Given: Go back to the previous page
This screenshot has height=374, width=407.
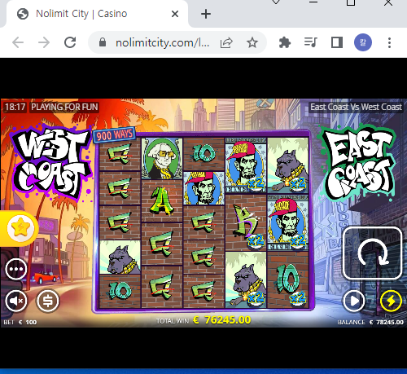Looking at the screenshot, I should click(x=18, y=42).
